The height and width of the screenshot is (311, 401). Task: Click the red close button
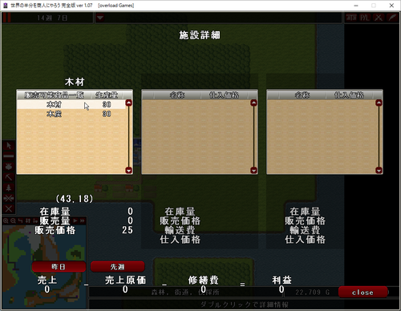point(363,293)
